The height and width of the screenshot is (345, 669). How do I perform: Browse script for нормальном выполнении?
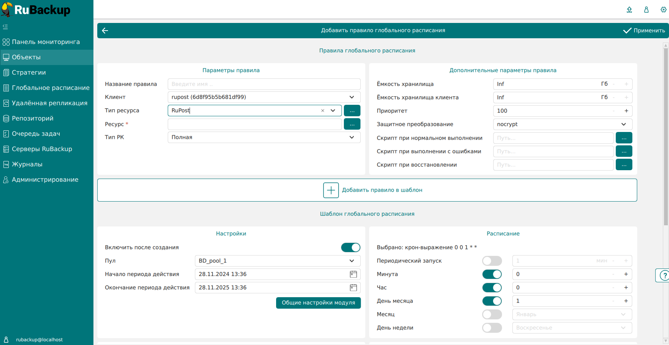point(624,138)
